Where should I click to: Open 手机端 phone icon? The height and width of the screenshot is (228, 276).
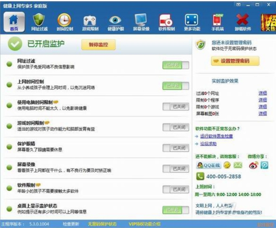(218, 22)
